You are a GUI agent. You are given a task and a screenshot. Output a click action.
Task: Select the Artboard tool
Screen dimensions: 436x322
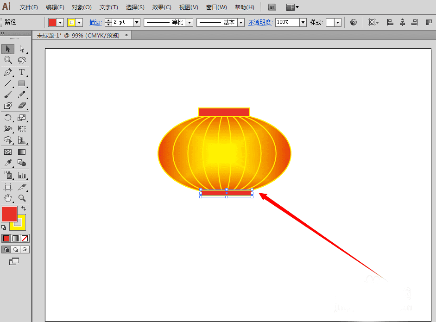tap(8, 187)
